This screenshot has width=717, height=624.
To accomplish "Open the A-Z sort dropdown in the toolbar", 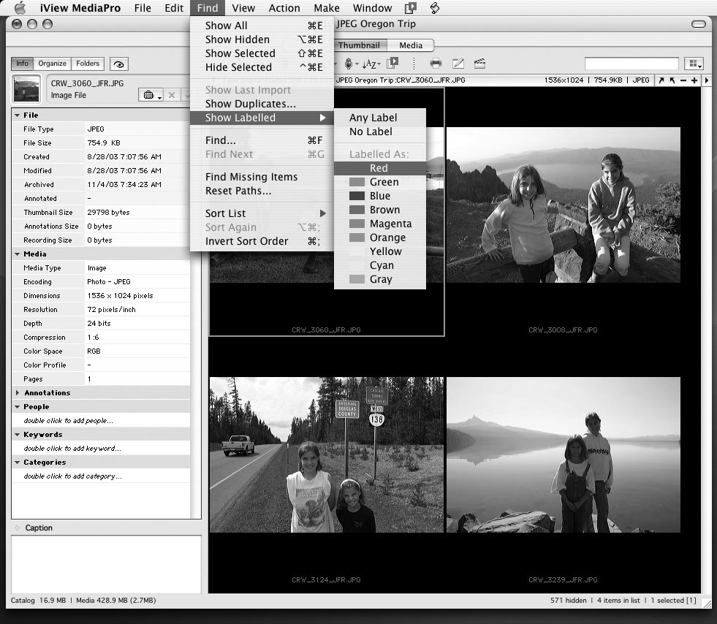I will [x=371, y=64].
